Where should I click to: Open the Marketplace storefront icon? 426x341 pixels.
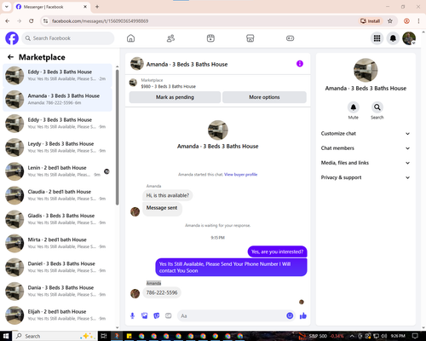click(250, 38)
